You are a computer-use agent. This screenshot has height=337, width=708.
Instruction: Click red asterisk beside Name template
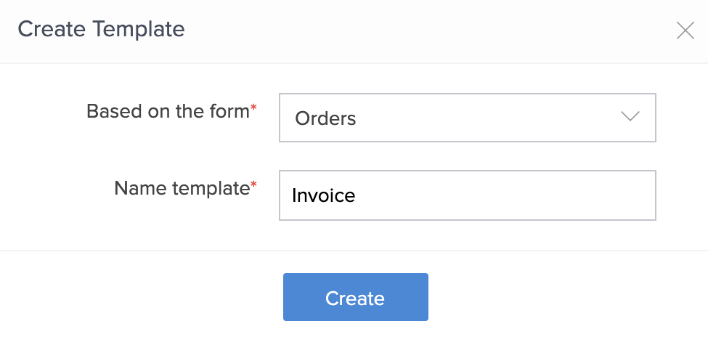click(254, 187)
